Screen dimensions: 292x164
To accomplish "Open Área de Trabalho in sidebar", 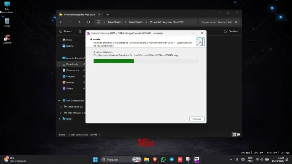I will [73, 58].
